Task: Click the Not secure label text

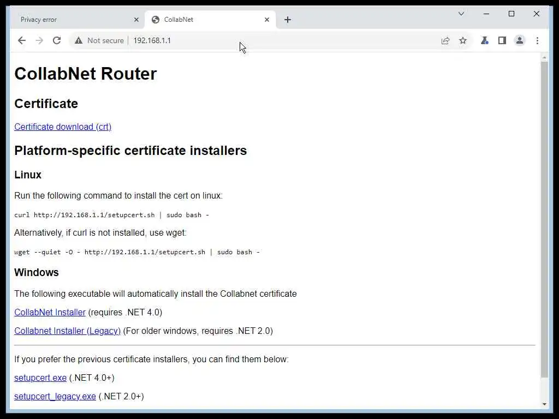Action: [x=105, y=40]
